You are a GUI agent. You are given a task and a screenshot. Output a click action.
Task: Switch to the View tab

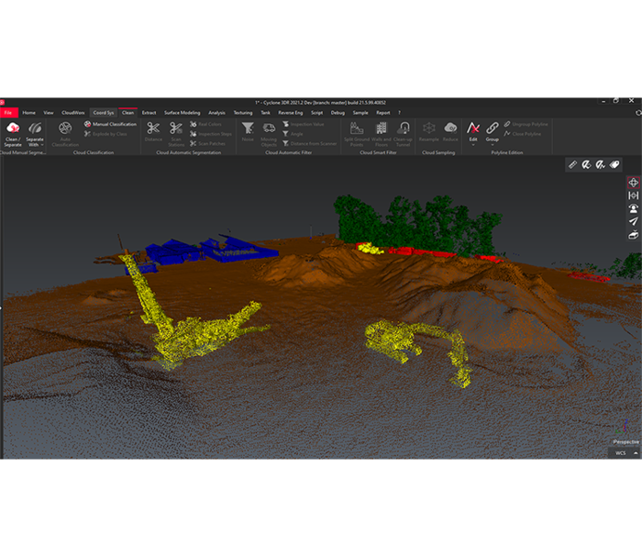click(49, 113)
